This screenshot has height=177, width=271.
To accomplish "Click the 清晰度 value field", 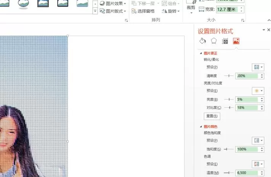I will [x=247, y=76].
